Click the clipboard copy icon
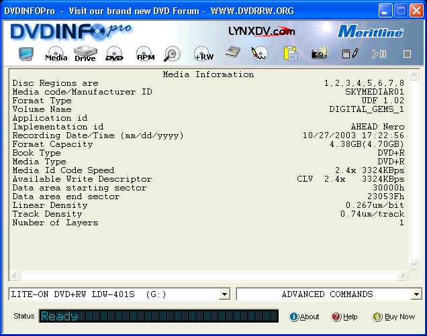Viewport: 427px width, 336px height. tap(290, 54)
